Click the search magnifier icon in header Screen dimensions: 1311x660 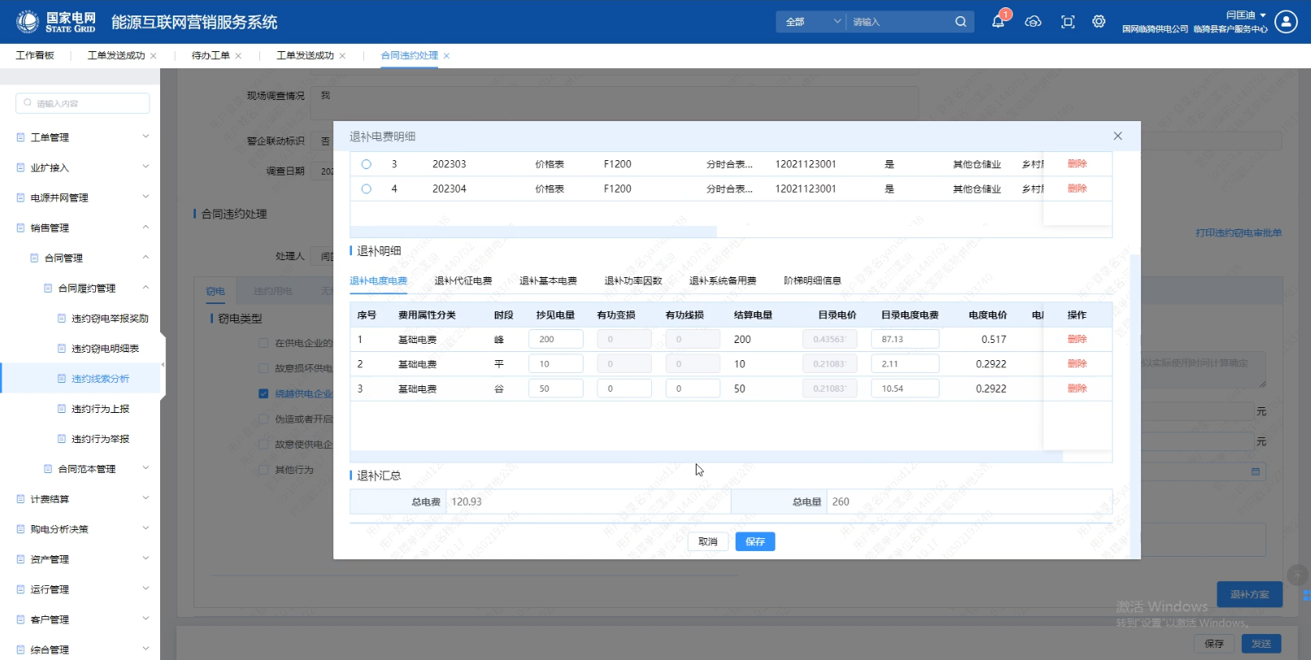coord(961,22)
